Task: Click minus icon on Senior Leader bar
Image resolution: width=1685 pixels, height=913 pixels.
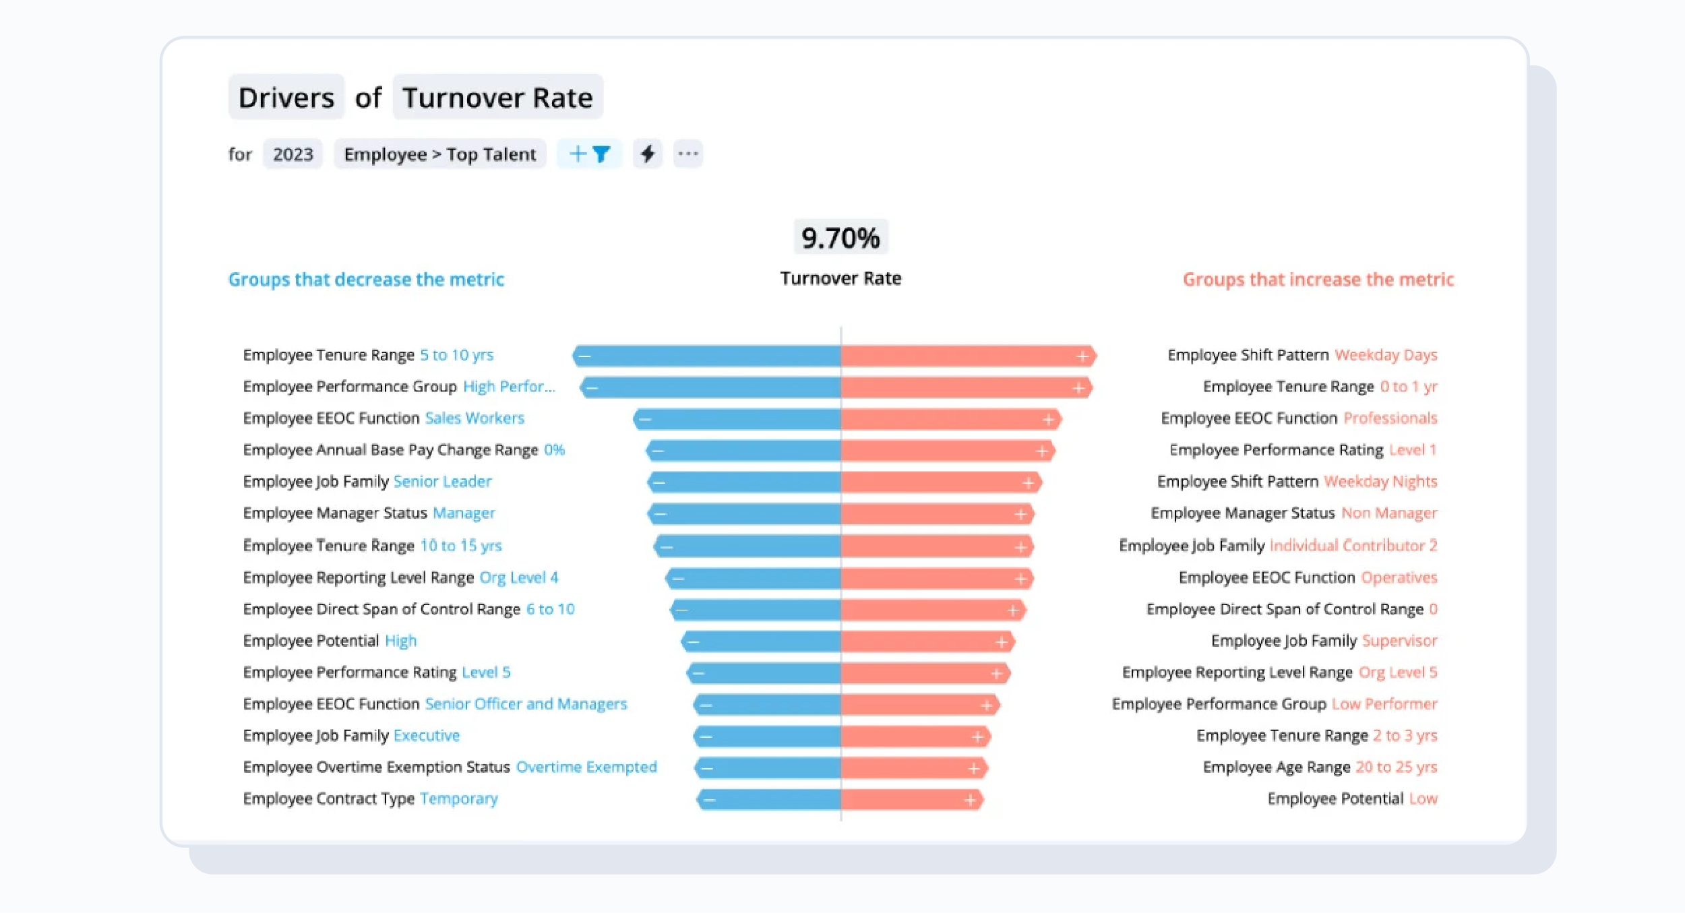Action: pos(659,482)
